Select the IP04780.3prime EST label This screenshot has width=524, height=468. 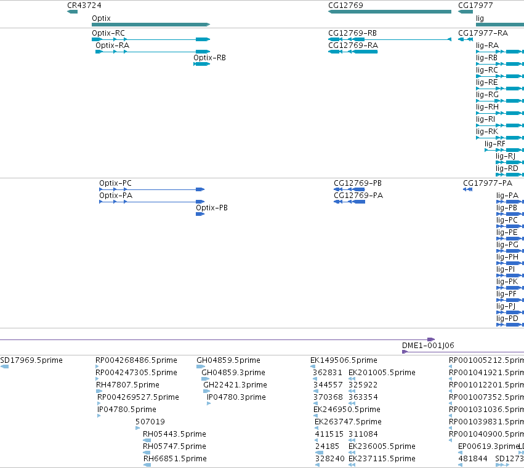tap(236, 397)
